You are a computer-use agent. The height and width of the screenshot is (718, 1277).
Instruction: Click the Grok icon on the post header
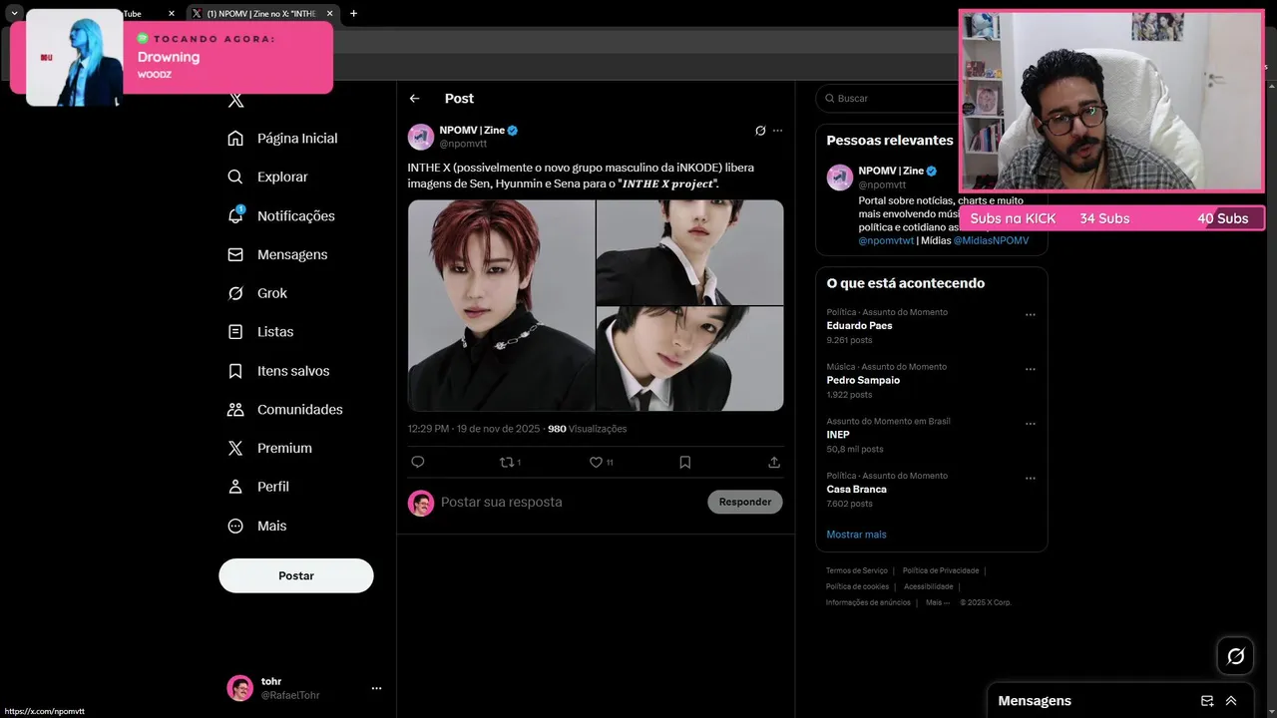pos(760,131)
